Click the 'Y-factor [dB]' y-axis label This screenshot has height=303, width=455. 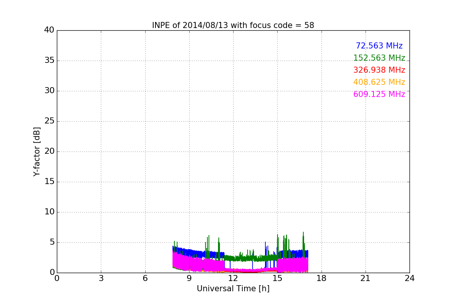[x=37, y=151]
